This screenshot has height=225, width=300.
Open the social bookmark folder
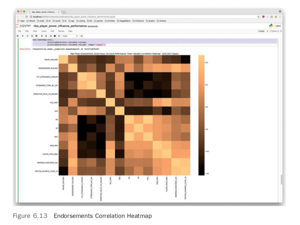[x=57, y=21]
